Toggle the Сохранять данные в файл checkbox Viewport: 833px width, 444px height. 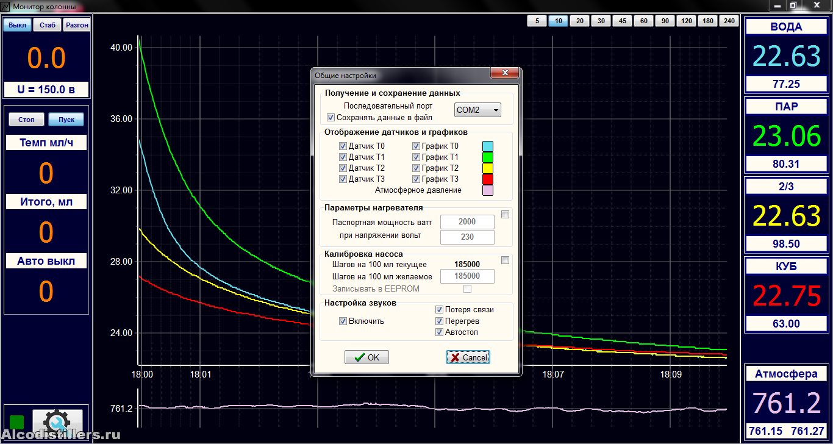(331, 117)
